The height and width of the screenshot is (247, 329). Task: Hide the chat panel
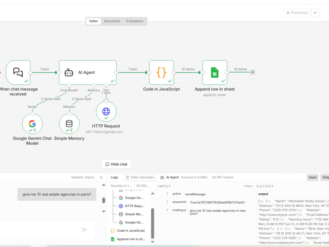click(x=116, y=164)
